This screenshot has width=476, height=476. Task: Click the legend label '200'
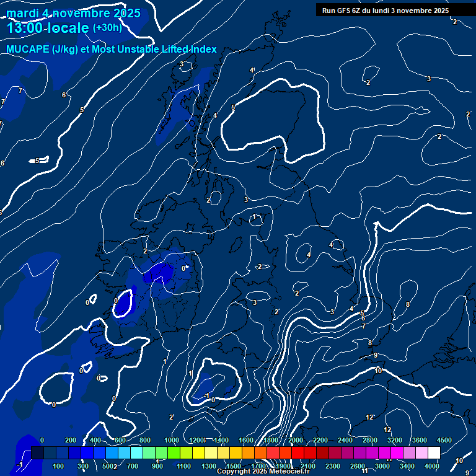click(71, 440)
